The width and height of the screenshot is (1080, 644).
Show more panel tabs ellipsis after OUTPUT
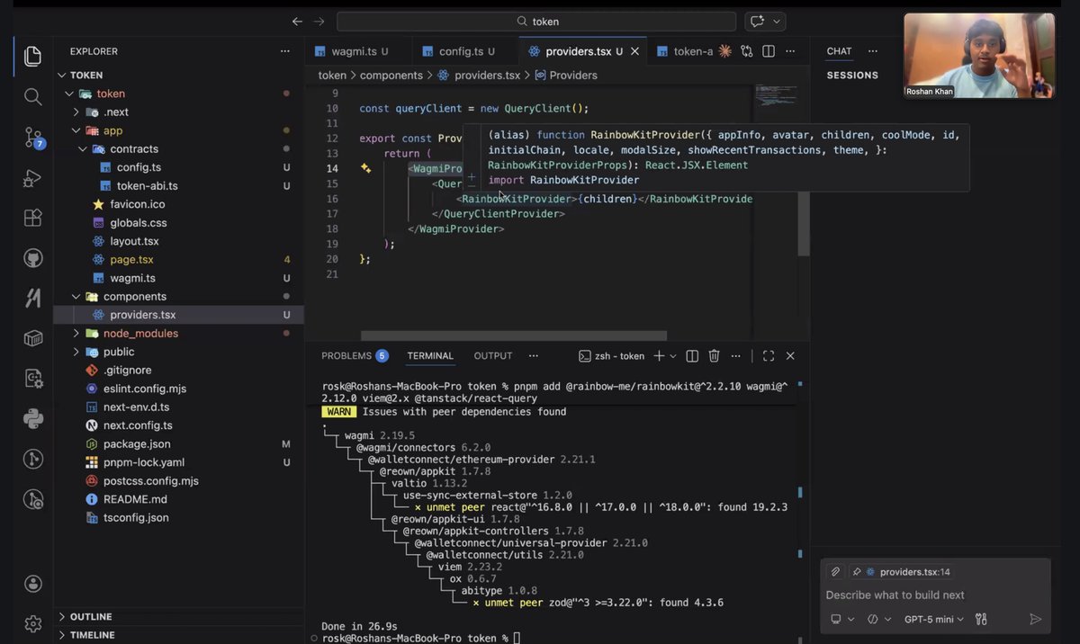point(533,356)
